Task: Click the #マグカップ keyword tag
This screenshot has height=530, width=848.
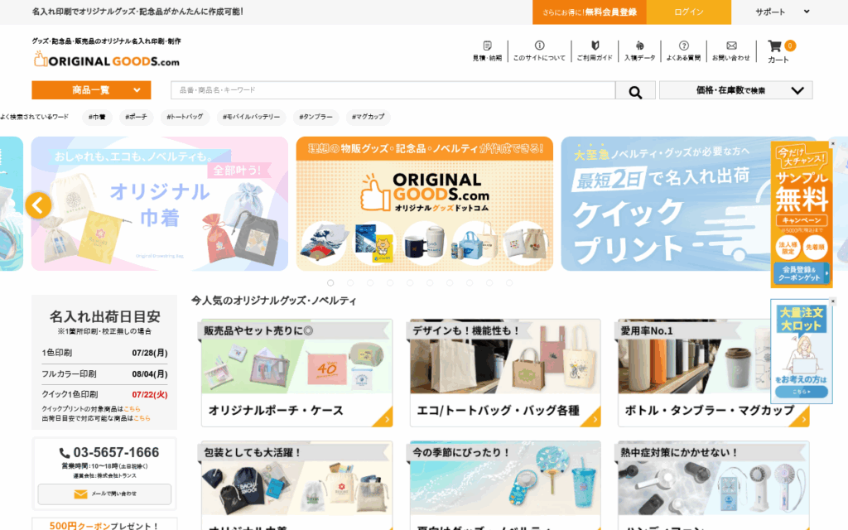Action: point(369,117)
